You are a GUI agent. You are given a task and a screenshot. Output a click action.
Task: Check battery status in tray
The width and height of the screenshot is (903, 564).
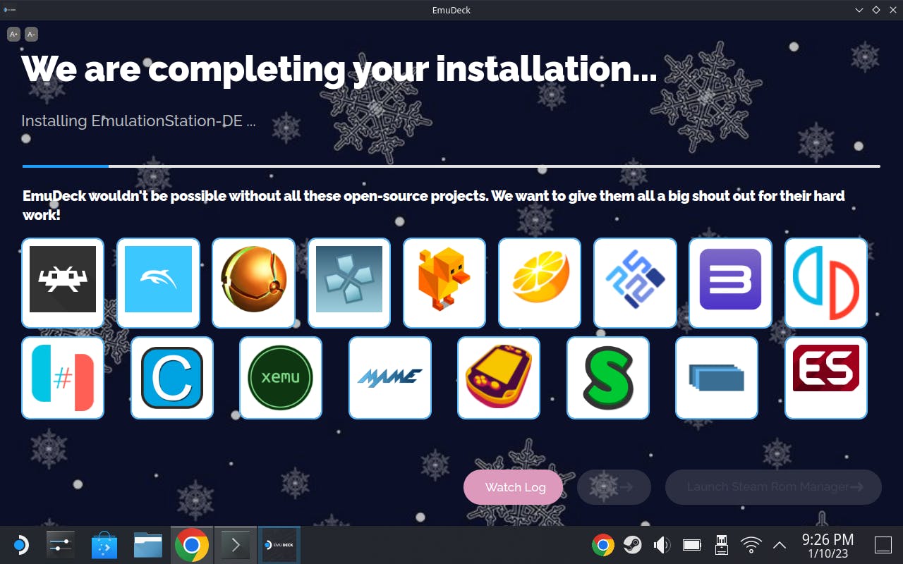point(691,545)
